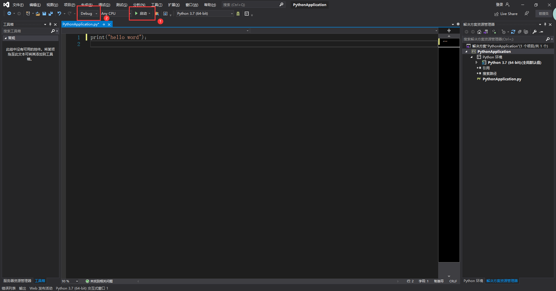Open the 调试(D) menu
The image size is (556, 291).
(x=104, y=5)
